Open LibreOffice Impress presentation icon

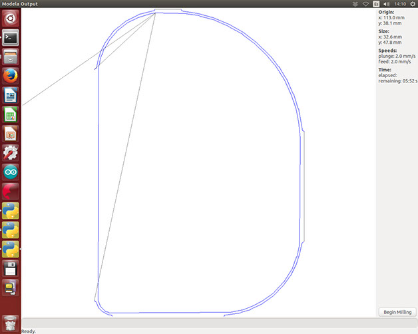click(x=11, y=134)
